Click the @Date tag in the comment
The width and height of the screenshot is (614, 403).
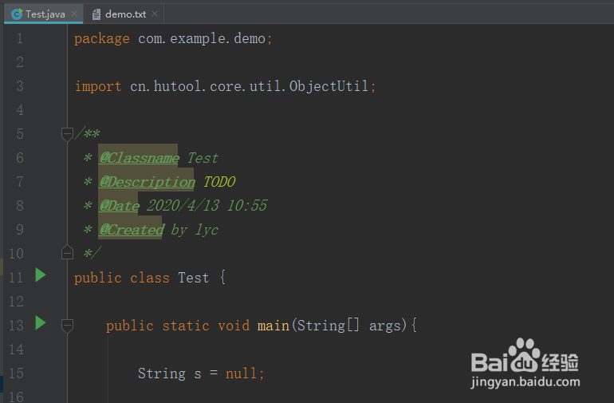(119, 206)
